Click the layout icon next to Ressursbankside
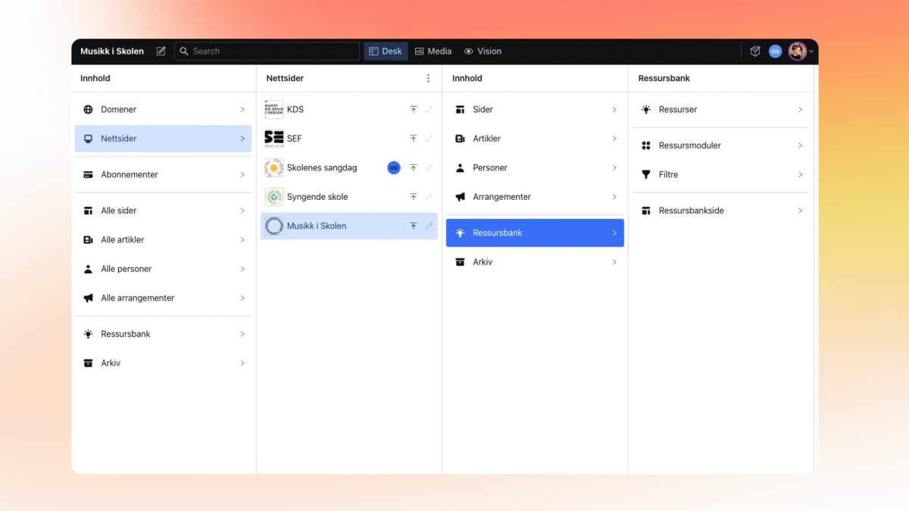Image resolution: width=909 pixels, height=511 pixels. (x=646, y=211)
